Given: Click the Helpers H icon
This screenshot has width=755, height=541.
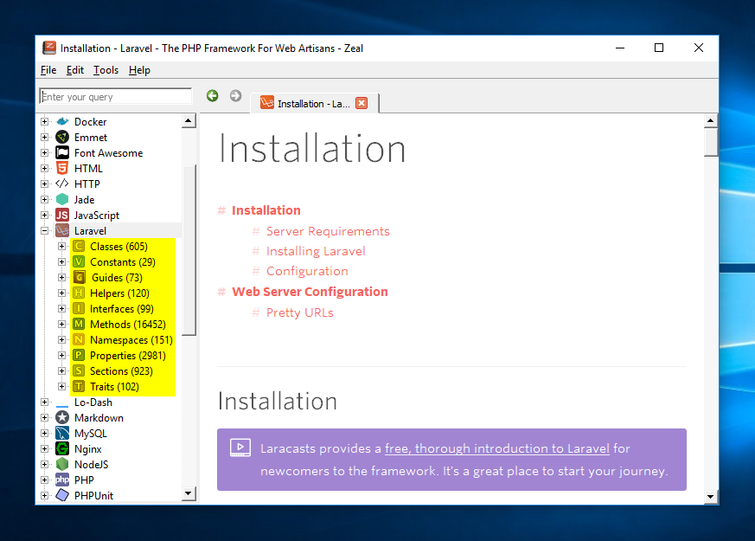Looking at the screenshot, I should [79, 293].
